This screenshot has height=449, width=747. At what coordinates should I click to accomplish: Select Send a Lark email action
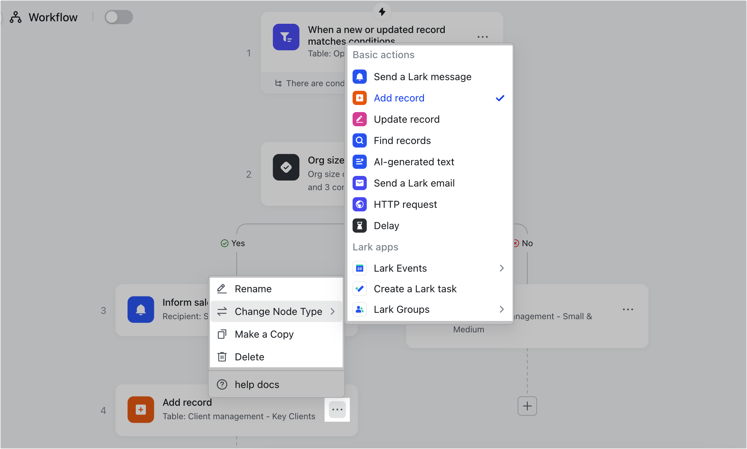pyautogui.click(x=430, y=183)
